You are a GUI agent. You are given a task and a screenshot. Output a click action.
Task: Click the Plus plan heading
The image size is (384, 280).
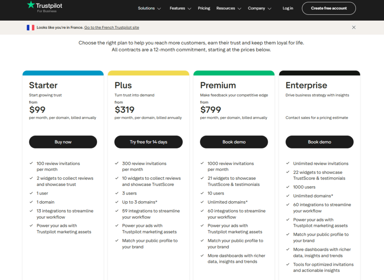click(123, 85)
